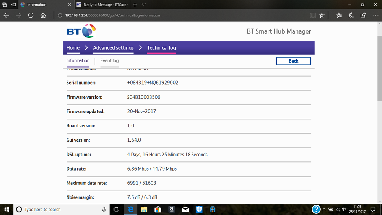Add page to favorites with star
Viewport: 382px width, 215px height.
click(322, 15)
